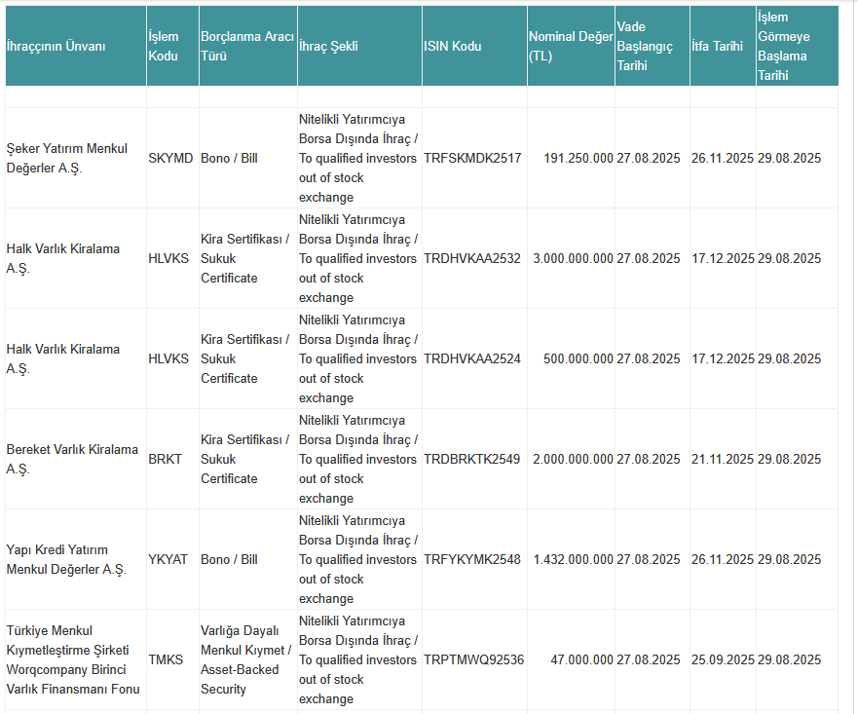
Task: Select the ISIN Kodu column header
Action: tap(452, 46)
